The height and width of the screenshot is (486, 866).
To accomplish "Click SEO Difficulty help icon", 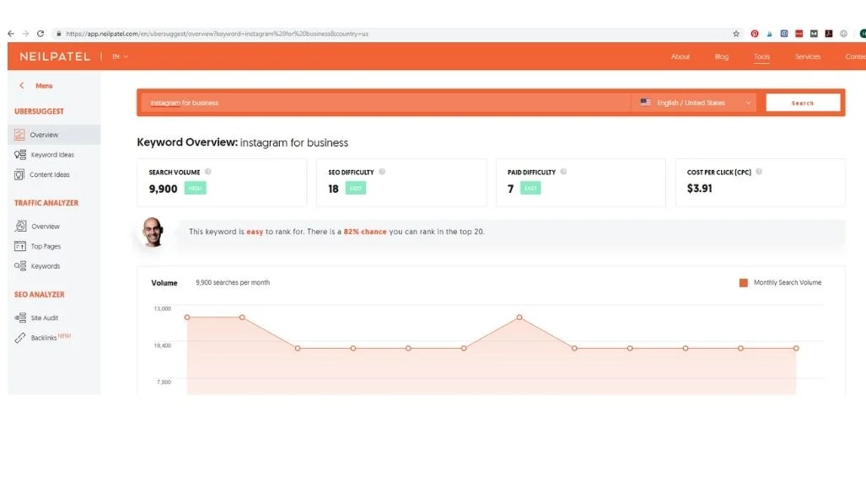I will point(382,172).
